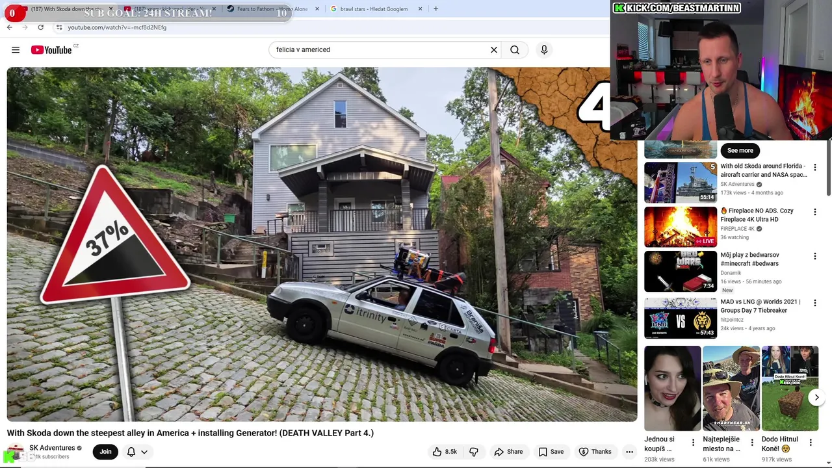Open options for Jednou si koupíš short
832x468 pixels.
pos(693,443)
